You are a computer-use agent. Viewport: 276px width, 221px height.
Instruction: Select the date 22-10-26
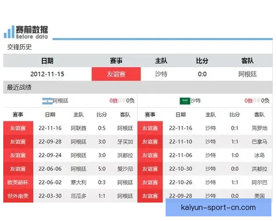[x=181, y=182]
